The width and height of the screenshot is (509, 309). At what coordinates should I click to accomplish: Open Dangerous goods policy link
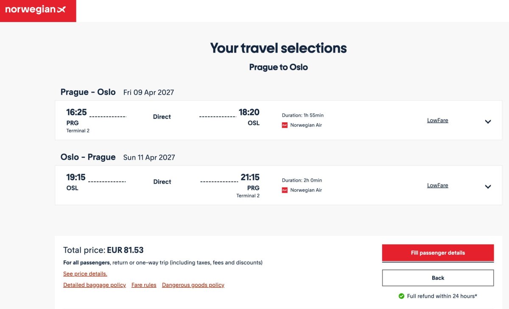click(193, 285)
